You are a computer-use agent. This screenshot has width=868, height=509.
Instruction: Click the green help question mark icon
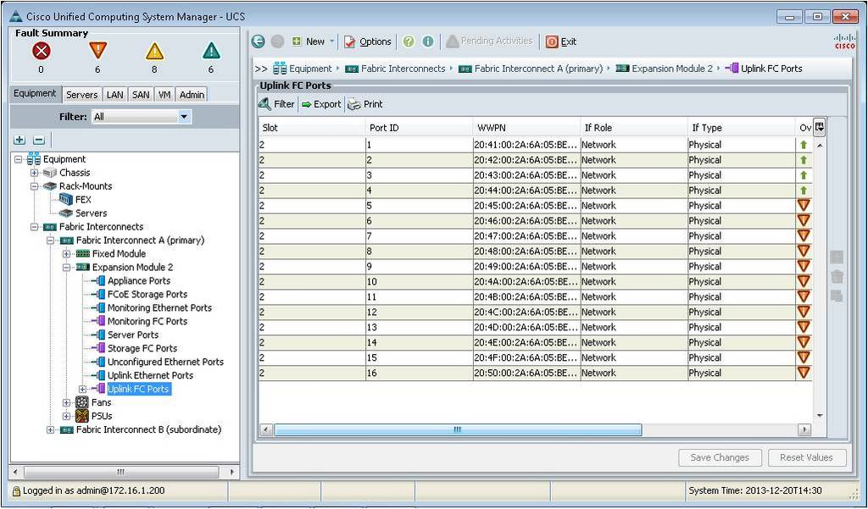409,41
